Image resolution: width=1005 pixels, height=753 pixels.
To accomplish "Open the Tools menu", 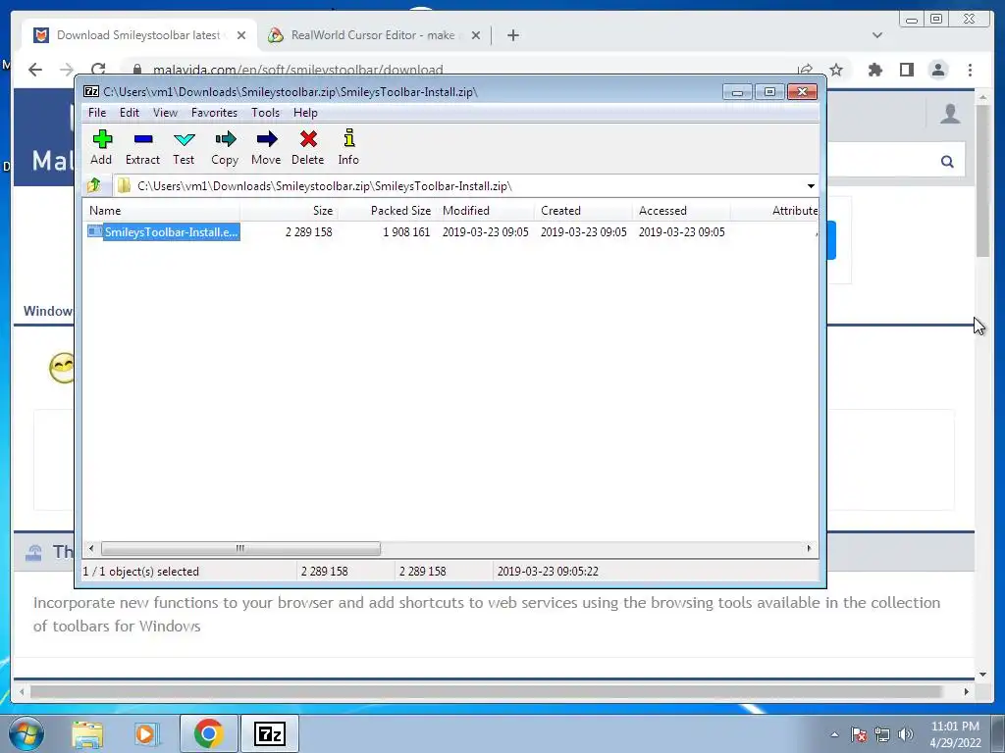I will [265, 113].
